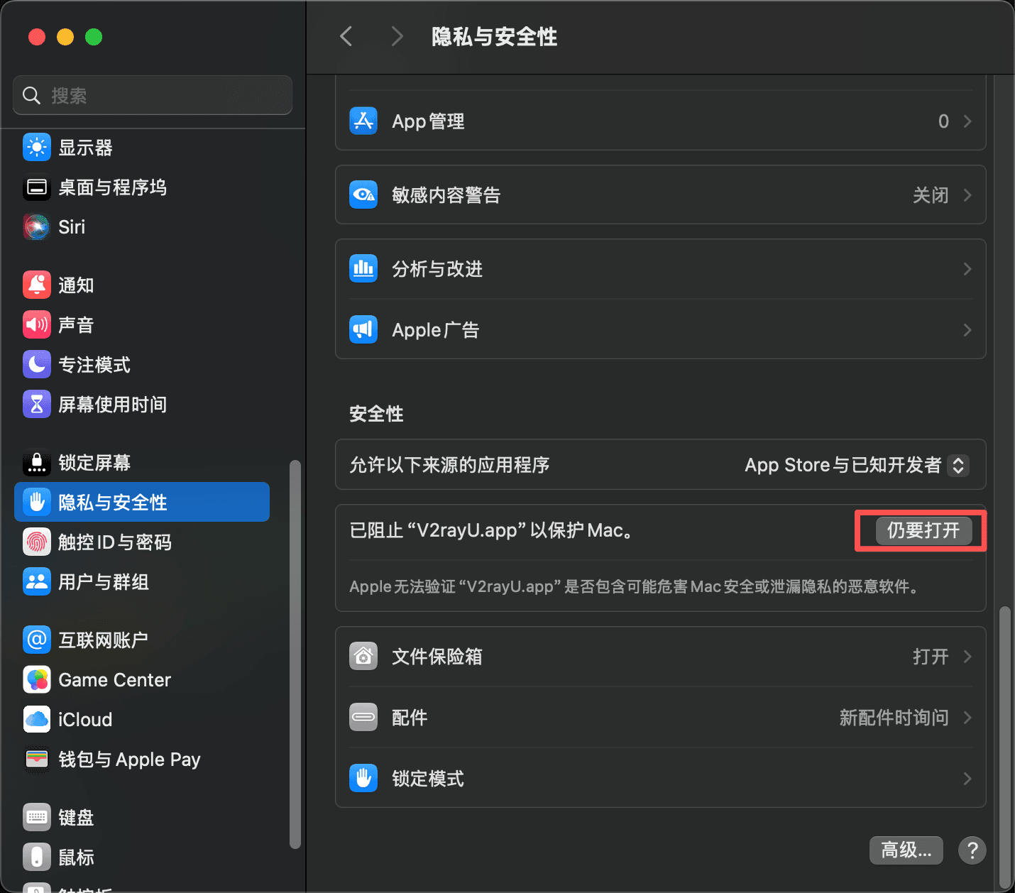Click the 声音 speaker icon
1015x893 pixels.
37,325
